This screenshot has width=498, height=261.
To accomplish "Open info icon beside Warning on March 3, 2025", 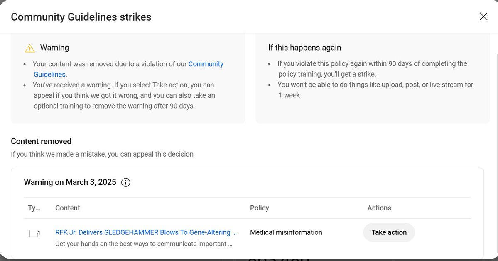I will coord(125,182).
